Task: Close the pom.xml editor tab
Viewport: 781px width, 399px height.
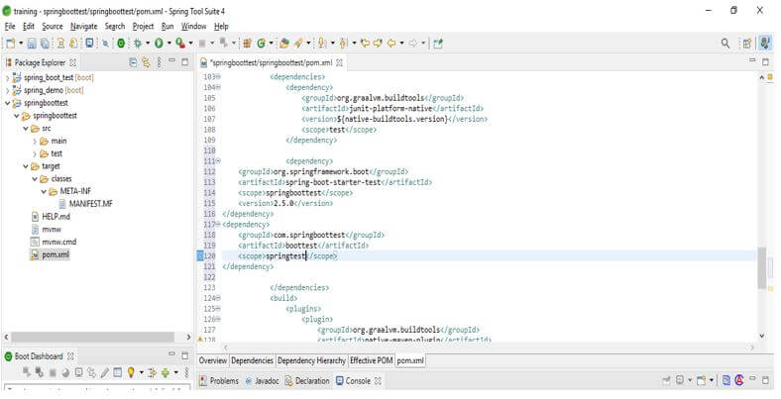Action: [339, 62]
